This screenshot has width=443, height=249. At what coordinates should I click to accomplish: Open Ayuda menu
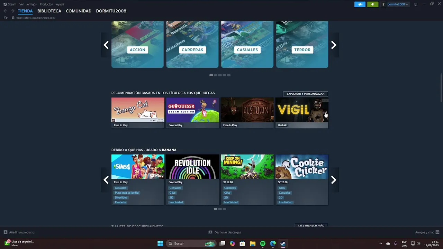60,4
